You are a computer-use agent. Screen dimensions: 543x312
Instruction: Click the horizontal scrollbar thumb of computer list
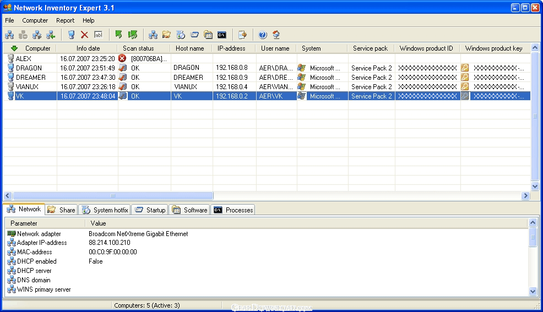tap(113, 196)
